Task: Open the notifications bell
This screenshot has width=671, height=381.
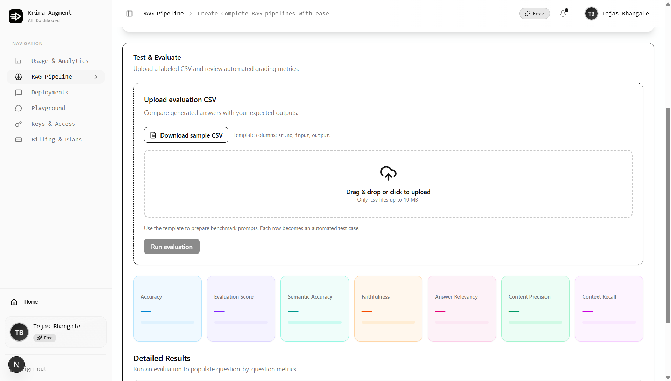Action: 563,14
